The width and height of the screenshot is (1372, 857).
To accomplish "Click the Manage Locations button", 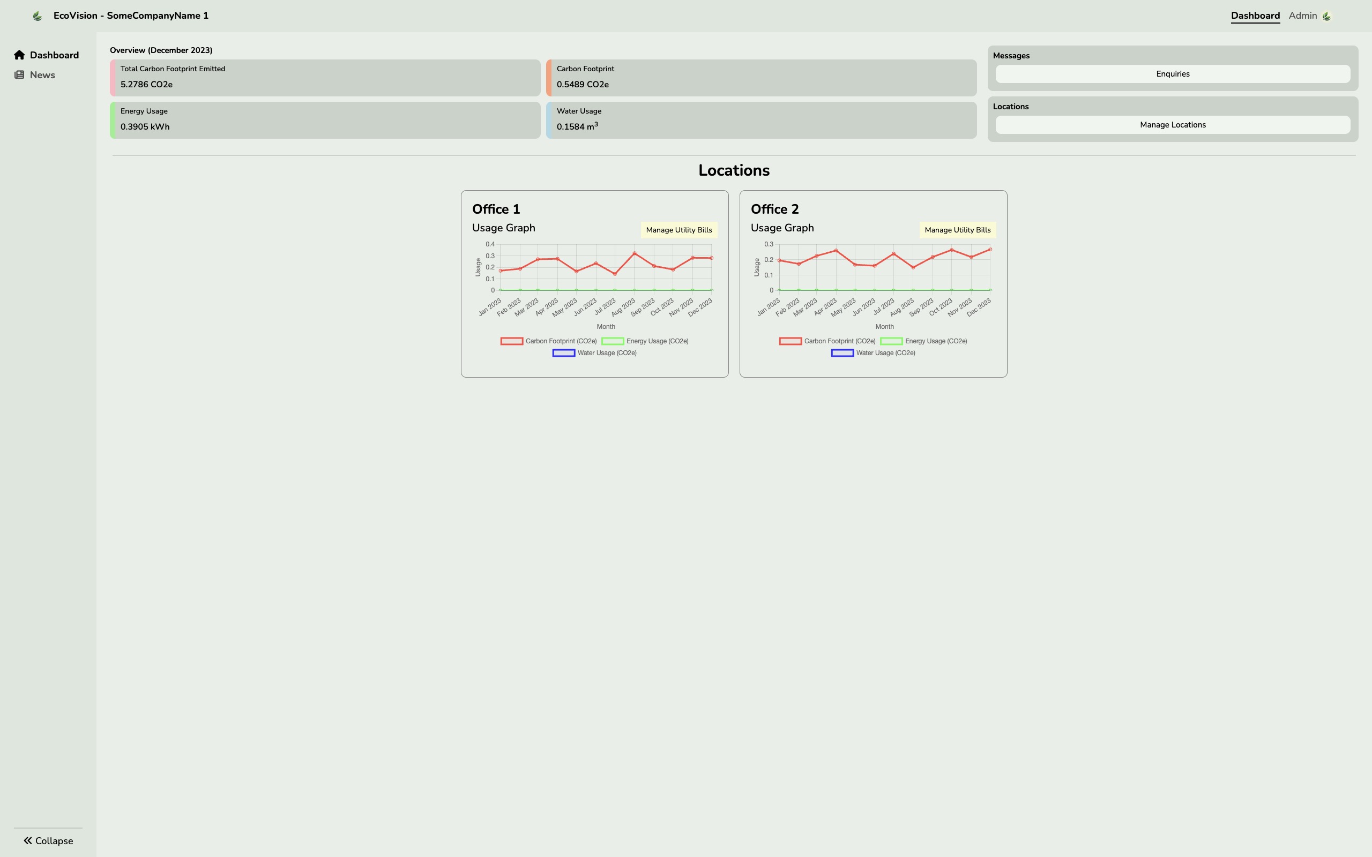I will 1173,125.
